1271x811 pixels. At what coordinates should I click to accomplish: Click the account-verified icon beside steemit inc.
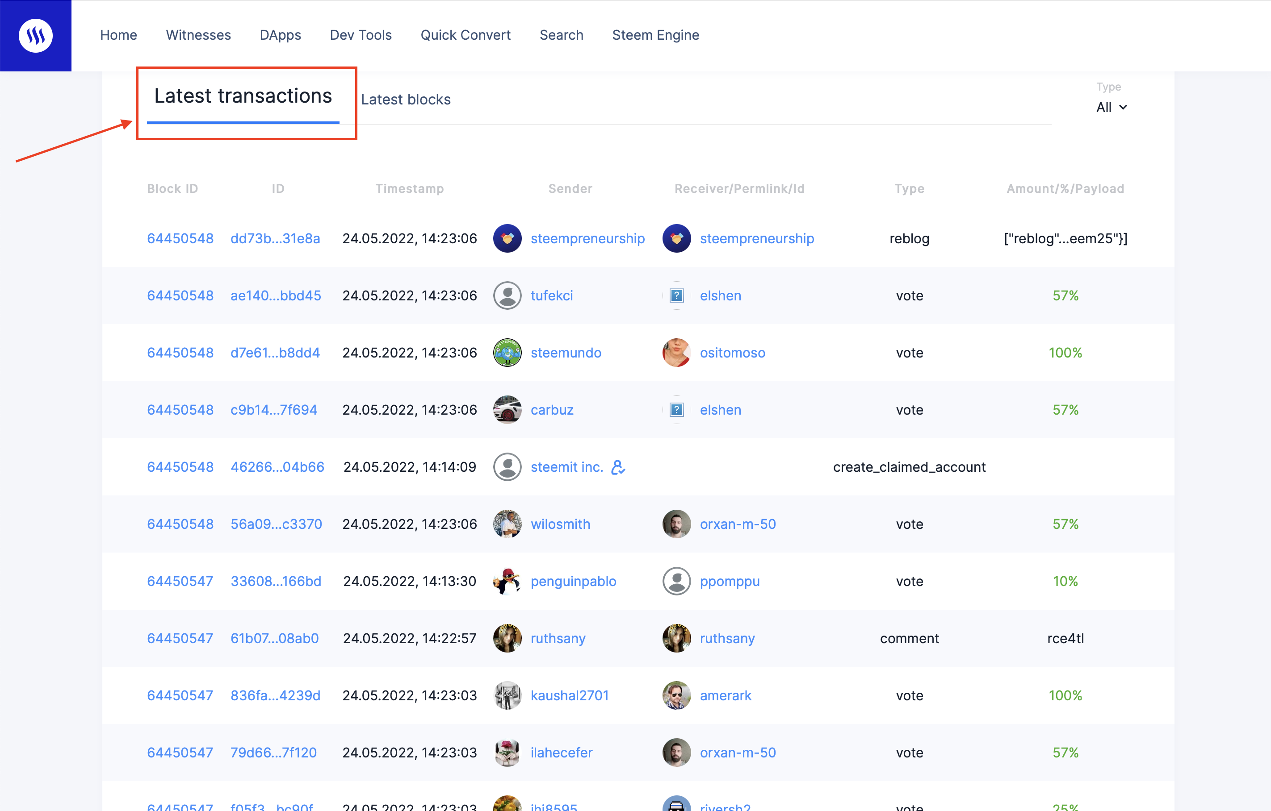(x=618, y=467)
